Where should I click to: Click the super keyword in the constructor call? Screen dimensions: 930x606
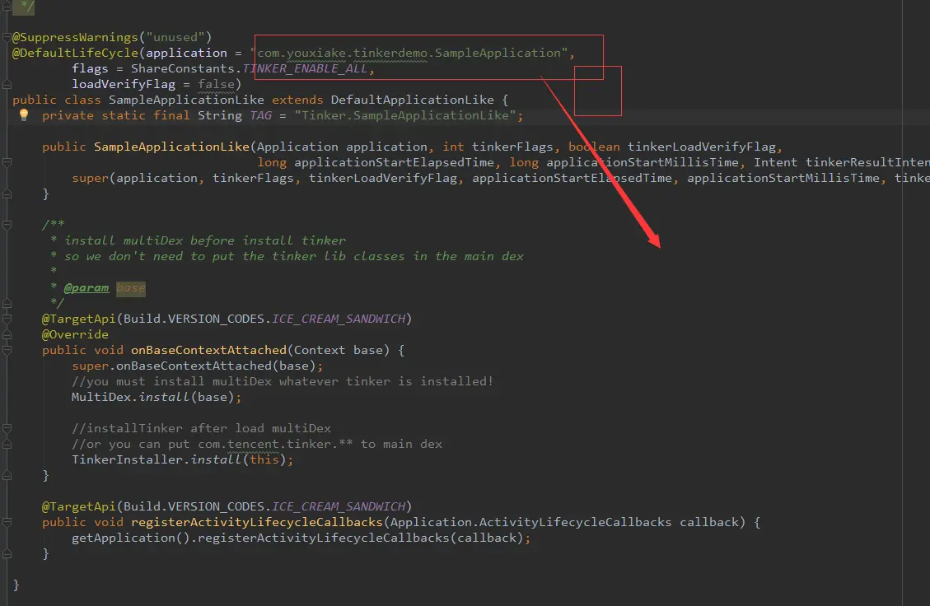(90, 178)
